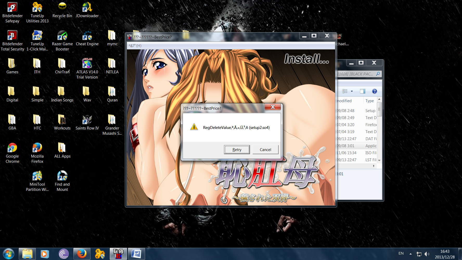Click the Retry button in error dialog
Image resolution: width=462 pixels, height=260 pixels.
(237, 149)
